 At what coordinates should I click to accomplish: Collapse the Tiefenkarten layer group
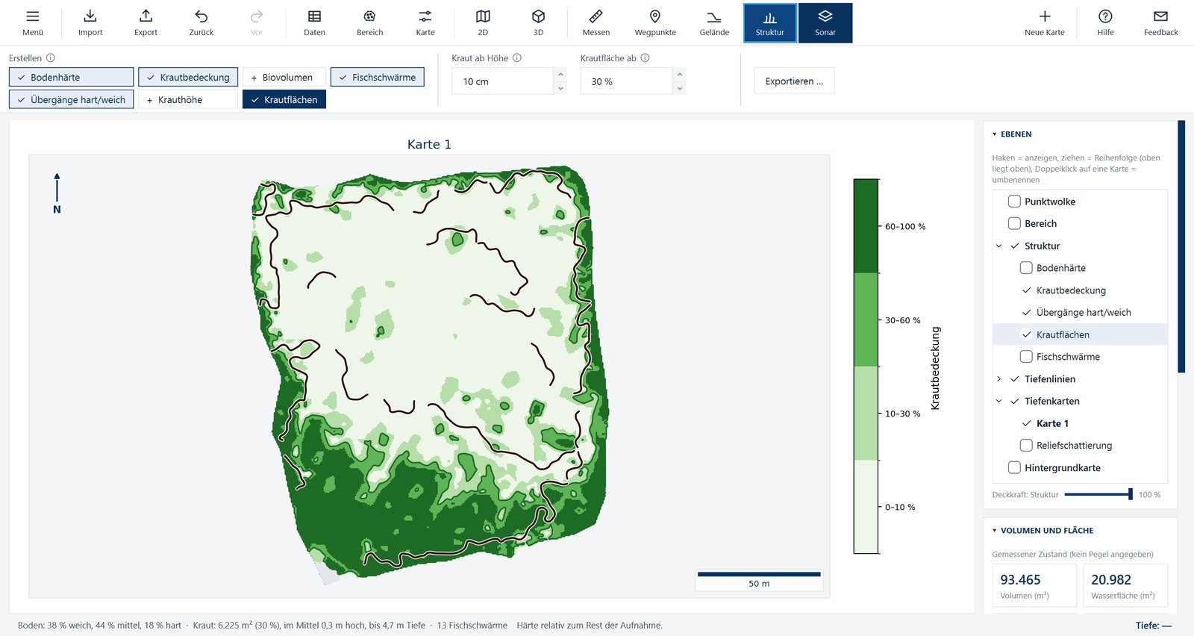(999, 401)
